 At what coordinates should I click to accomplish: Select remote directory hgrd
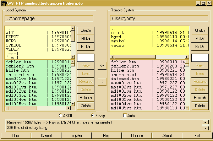coord(149,37)
